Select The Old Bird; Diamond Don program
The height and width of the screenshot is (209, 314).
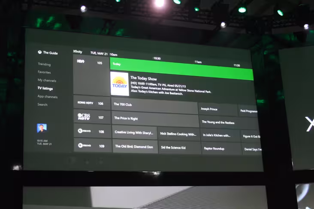(x=135, y=146)
